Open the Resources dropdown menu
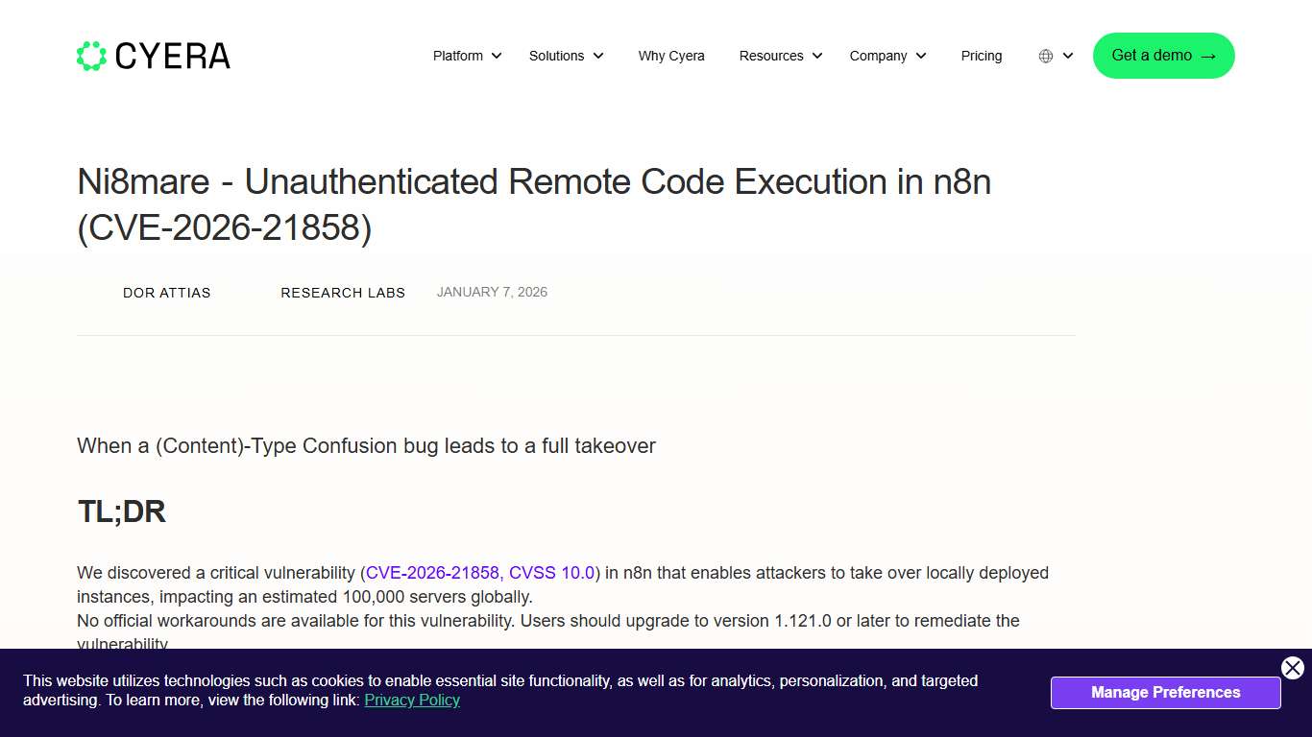Image resolution: width=1312 pixels, height=737 pixels. (780, 56)
